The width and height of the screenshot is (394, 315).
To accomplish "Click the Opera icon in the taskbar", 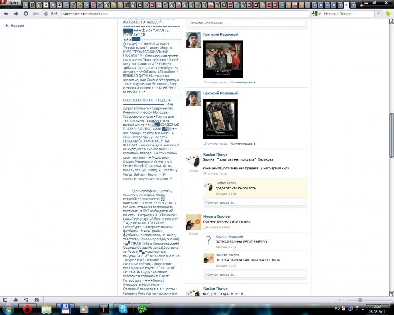I will click(28, 309).
